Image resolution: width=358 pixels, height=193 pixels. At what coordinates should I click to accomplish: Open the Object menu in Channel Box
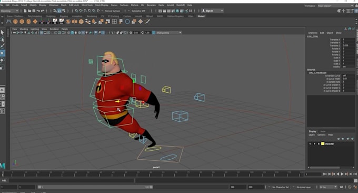(x=330, y=33)
